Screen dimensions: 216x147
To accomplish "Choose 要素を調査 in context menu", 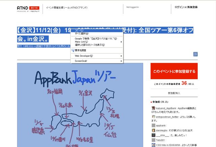I will pyautogui.click(x=97, y=50).
